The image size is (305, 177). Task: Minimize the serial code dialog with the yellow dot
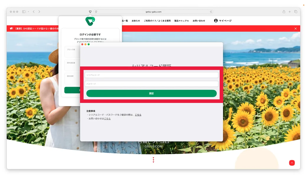85,44
